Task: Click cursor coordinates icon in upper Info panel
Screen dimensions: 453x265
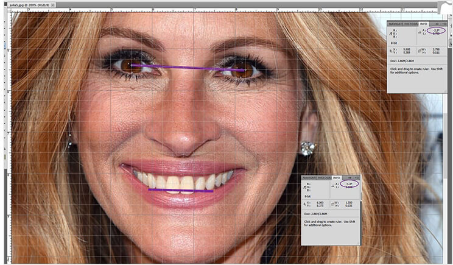Action: point(391,51)
